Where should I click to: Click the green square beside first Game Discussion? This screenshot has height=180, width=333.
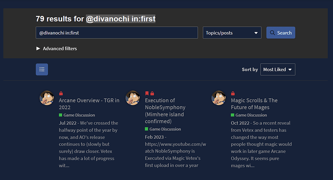[60, 115]
